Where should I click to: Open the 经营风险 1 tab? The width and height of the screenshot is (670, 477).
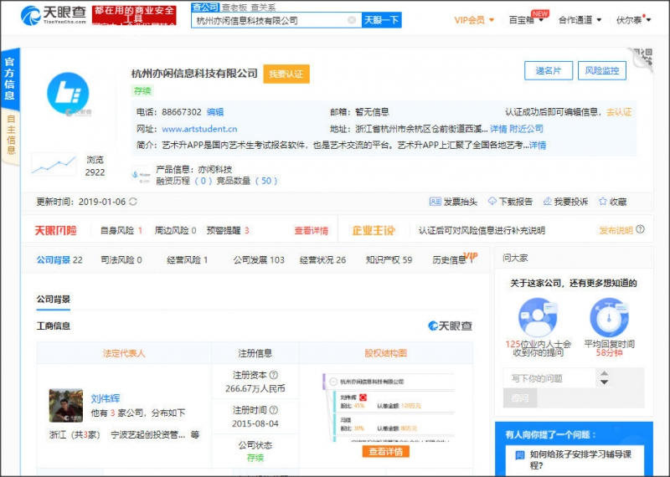point(187,259)
